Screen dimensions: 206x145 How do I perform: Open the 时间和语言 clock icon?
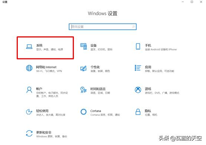pos(84,90)
